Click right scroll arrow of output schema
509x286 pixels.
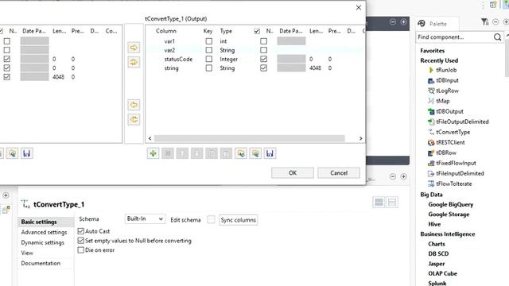(x=360, y=138)
